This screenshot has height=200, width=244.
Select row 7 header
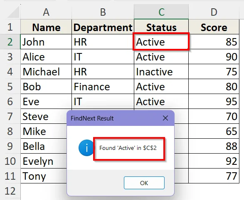(x=10, y=116)
